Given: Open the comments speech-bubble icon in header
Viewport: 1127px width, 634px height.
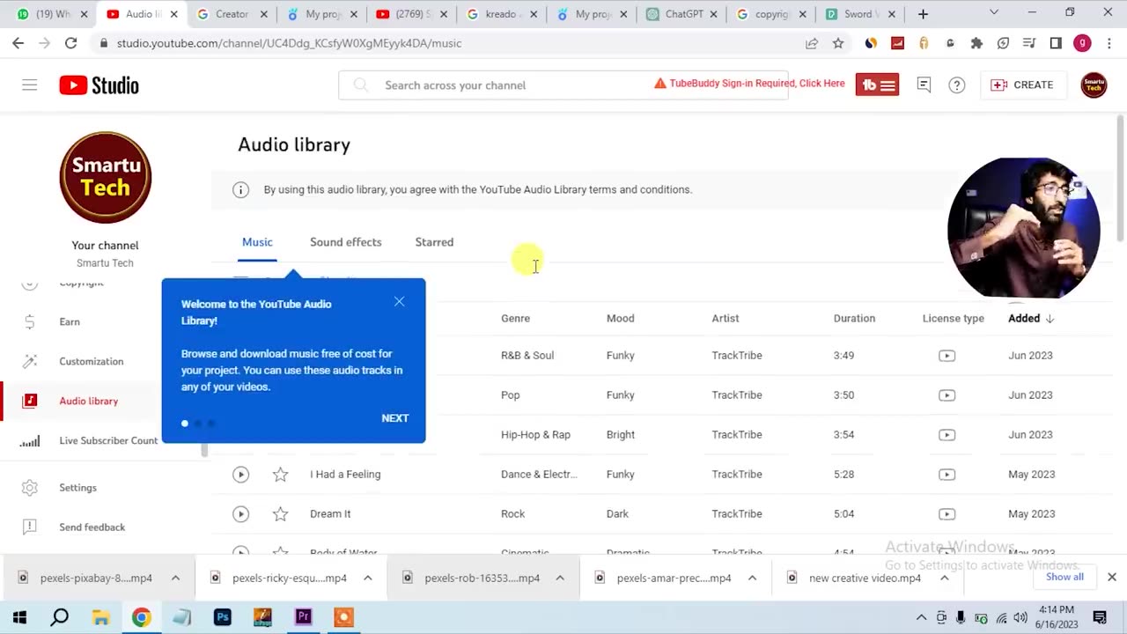Looking at the screenshot, I should click(x=924, y=85).
